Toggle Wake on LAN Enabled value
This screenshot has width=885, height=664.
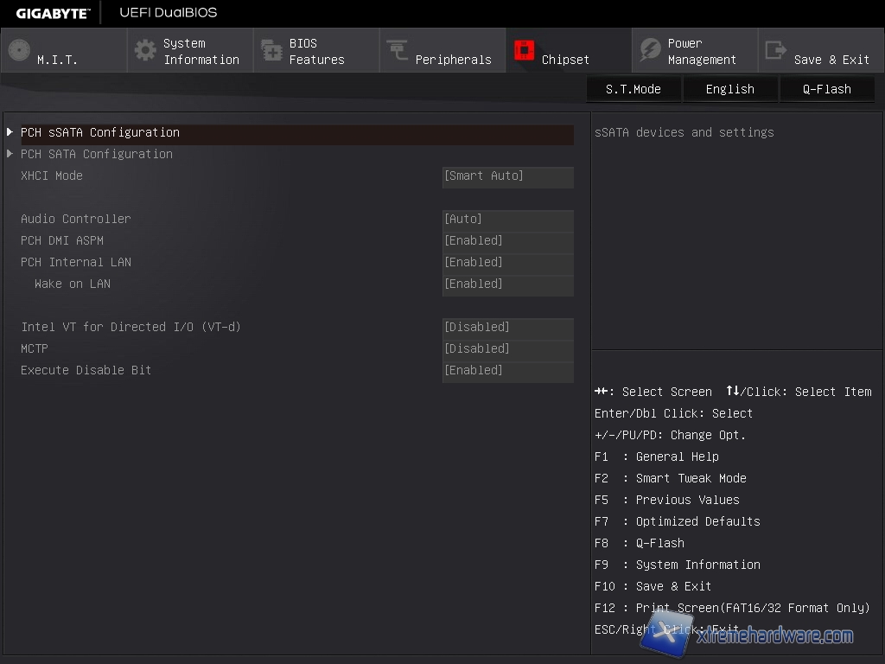click(x=507, y=284)
